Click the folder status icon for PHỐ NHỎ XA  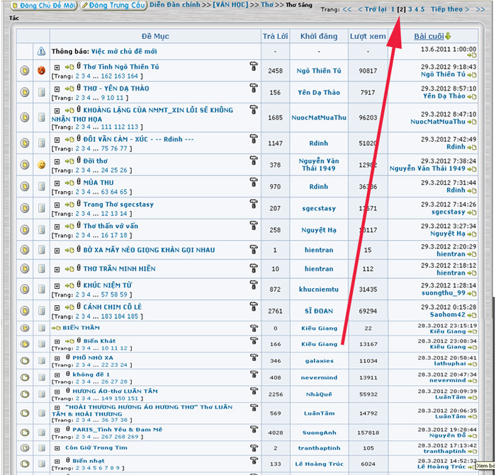point(25,360)
